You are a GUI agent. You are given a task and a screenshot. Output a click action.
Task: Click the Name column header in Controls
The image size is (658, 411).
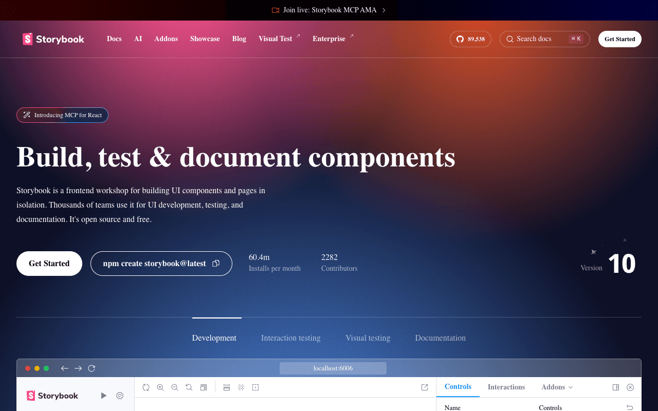tap(452, 407)
